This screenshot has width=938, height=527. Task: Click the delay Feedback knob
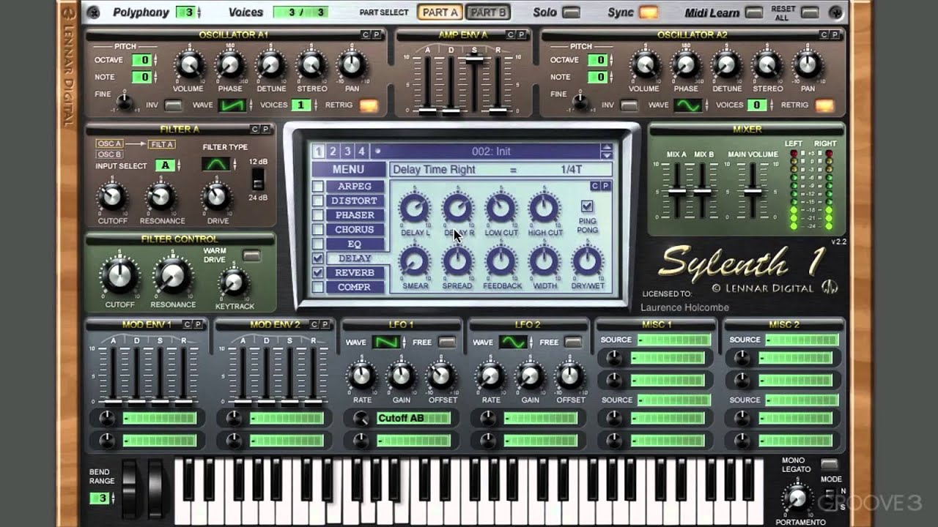501,261
